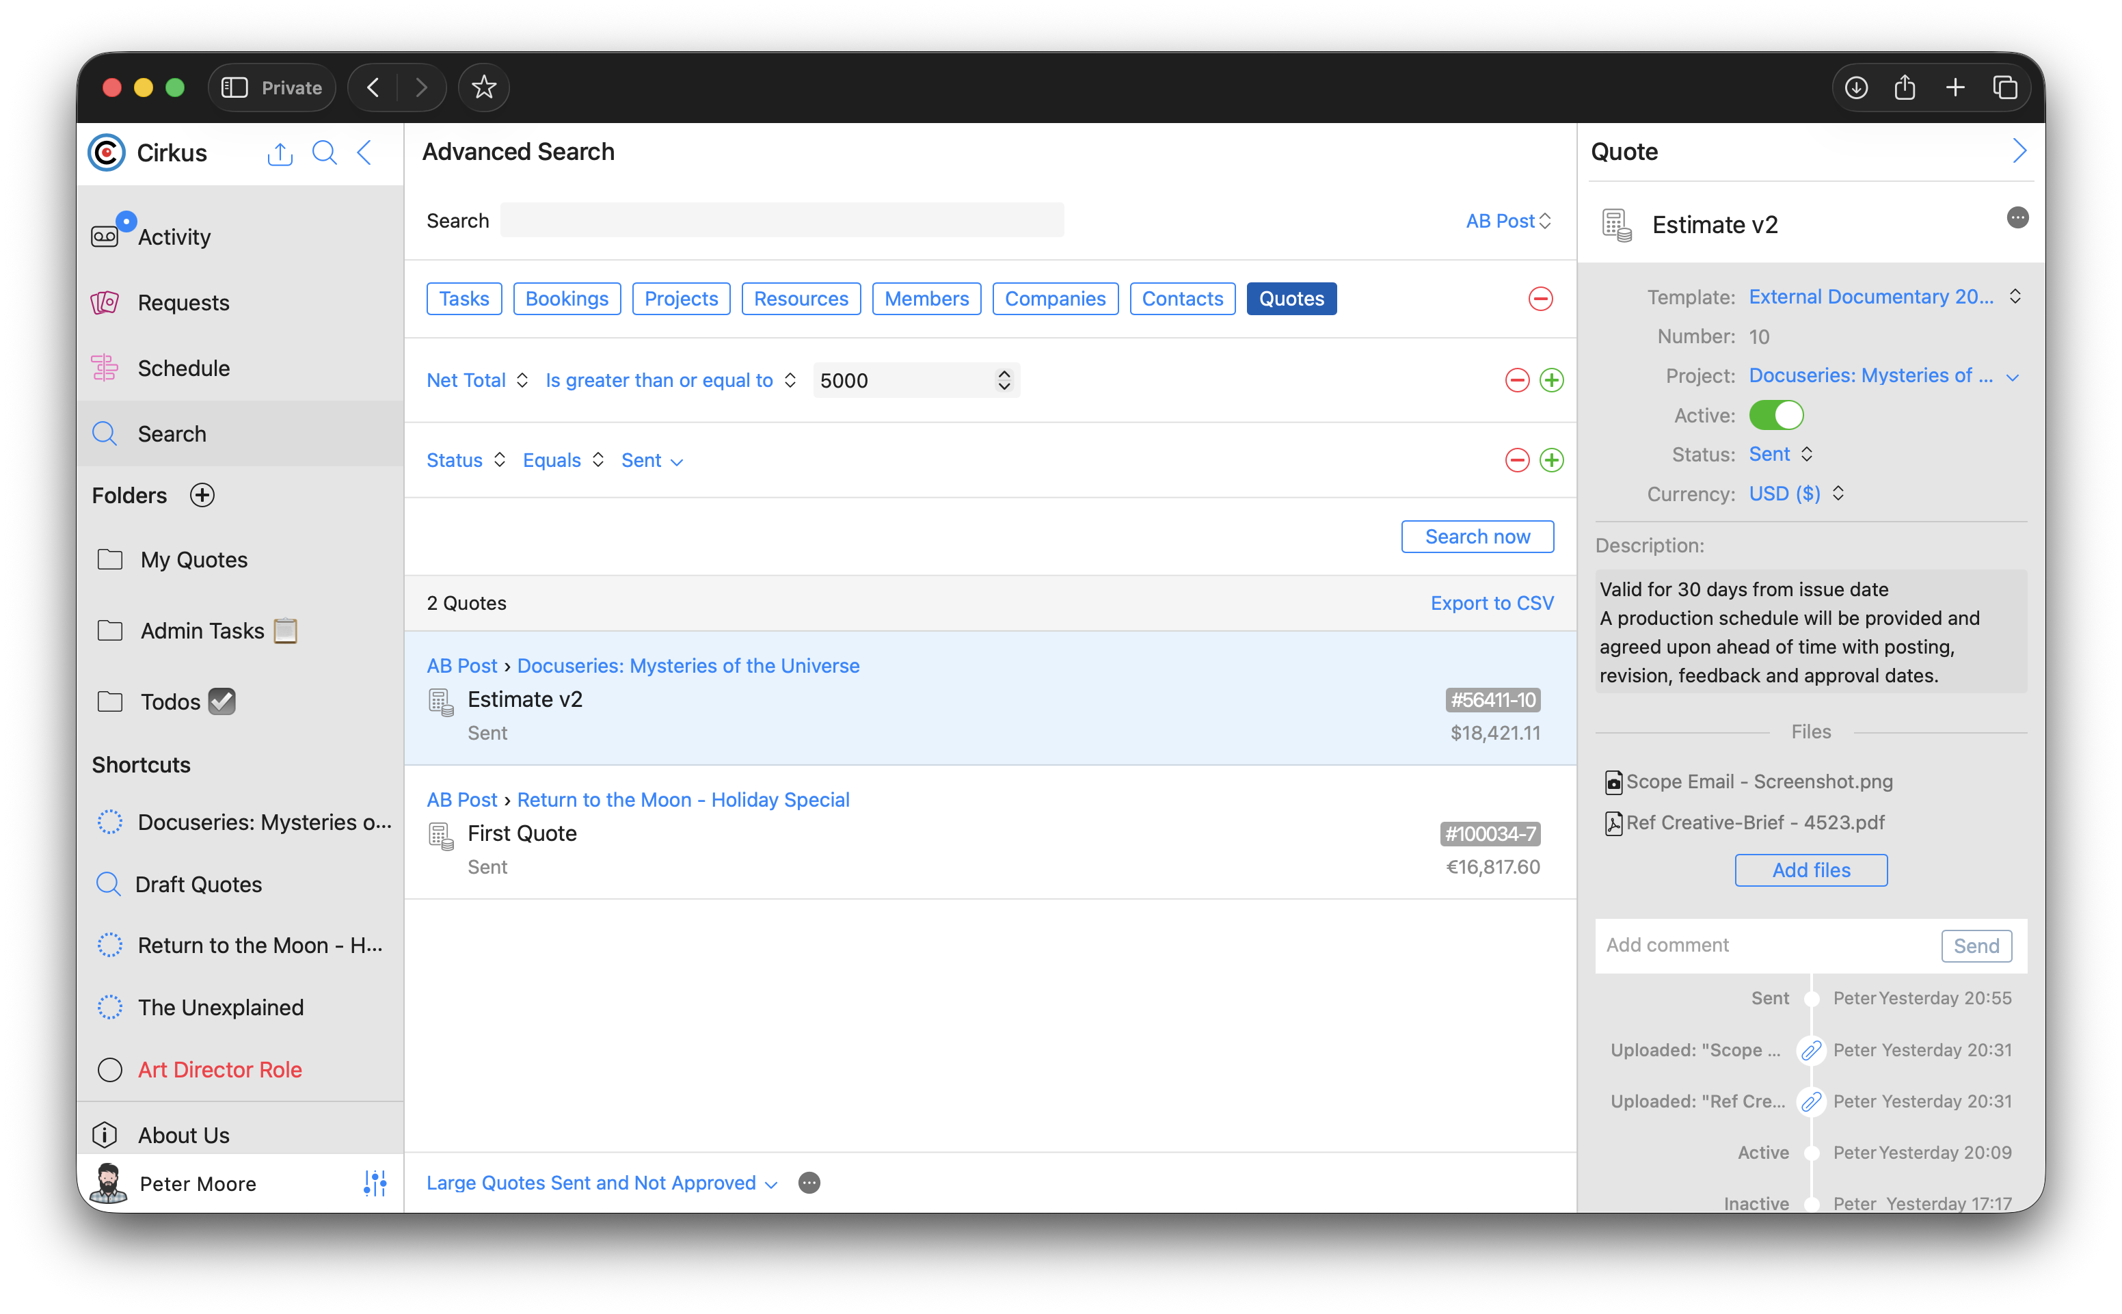This screenshot has width=2122, height=1314.
Task: Remove the Net Total filter row
Action: [x=1516, y=379]
